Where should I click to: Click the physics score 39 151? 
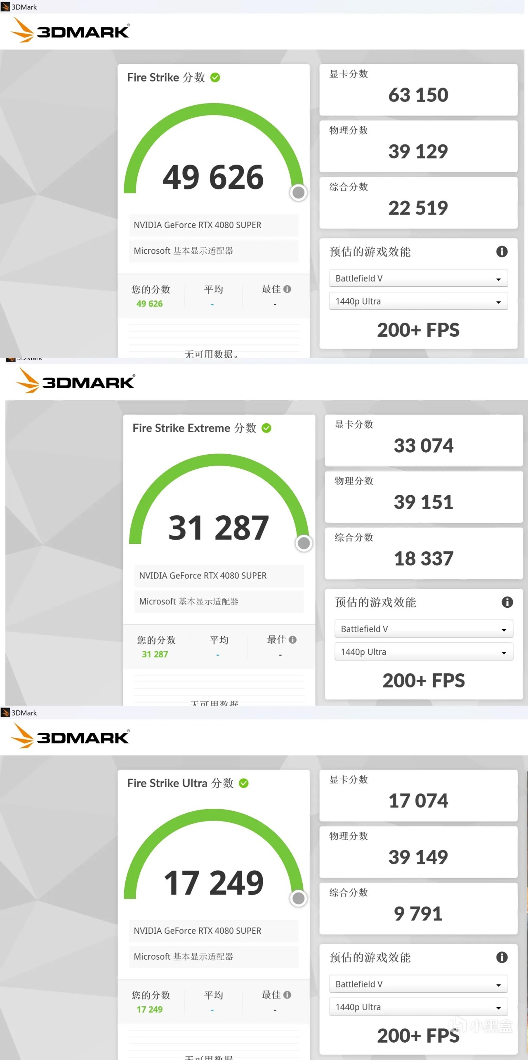(x=424, y=503)
